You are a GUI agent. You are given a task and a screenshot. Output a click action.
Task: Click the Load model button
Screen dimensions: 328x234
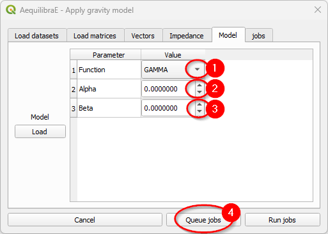[40, 132]
